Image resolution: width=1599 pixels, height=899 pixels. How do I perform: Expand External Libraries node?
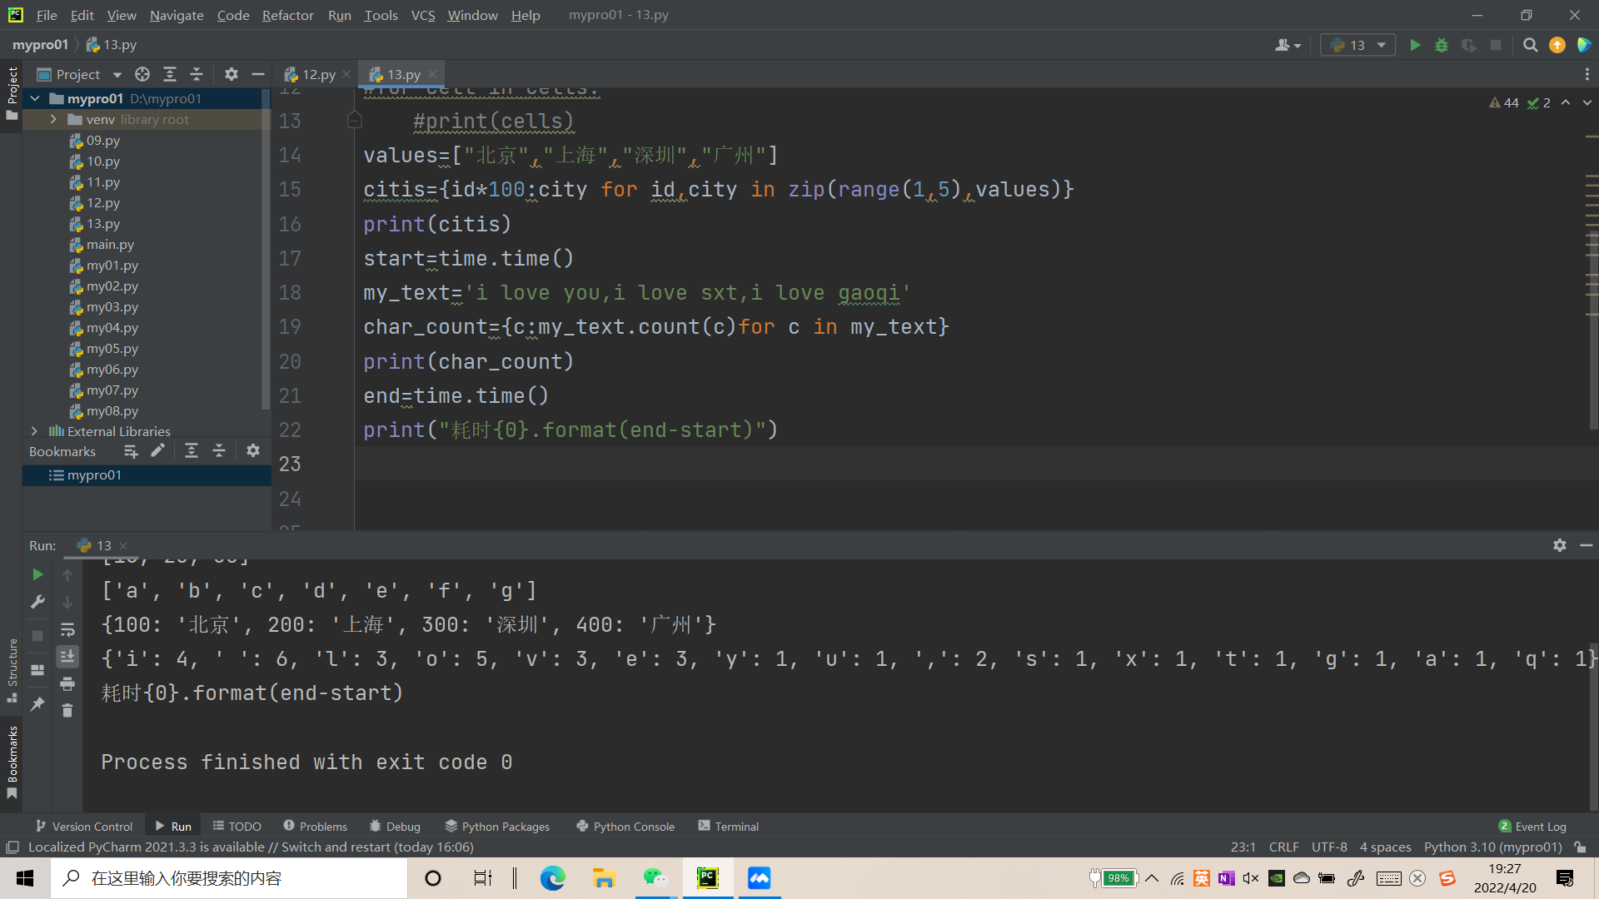pos(34,431)
